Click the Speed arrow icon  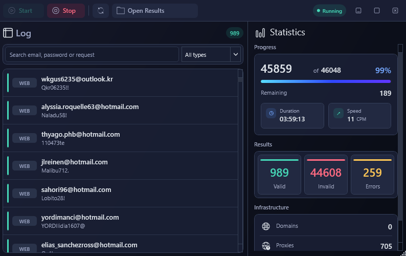pyautogui.click(x=339, y=113)
